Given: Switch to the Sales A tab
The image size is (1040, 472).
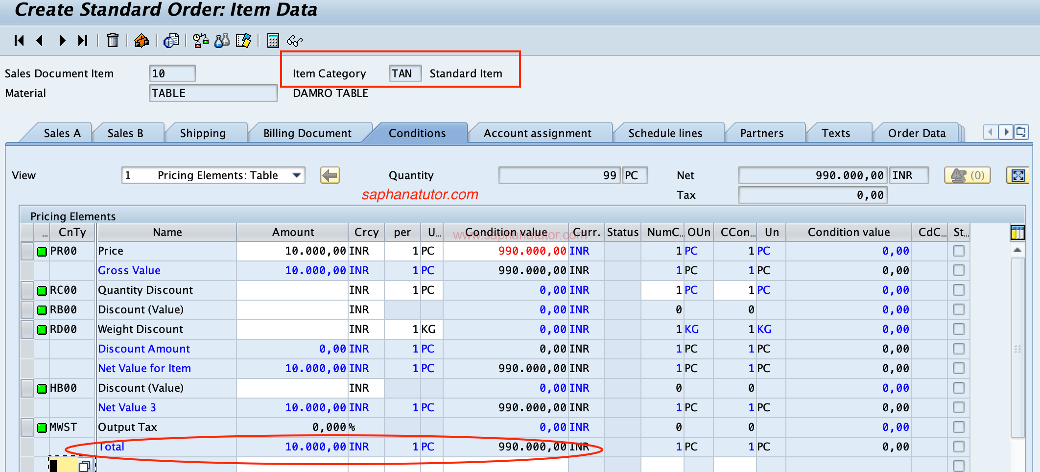Looking at the screenshot, I should click(62, 133).
